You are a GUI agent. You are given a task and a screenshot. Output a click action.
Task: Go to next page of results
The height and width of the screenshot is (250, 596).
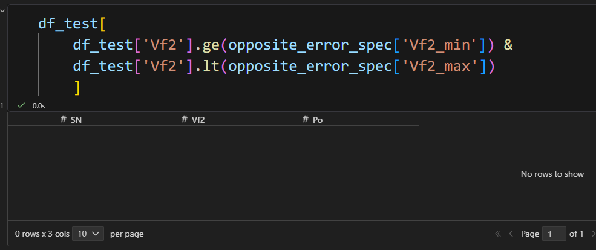[x=592, y=234]
